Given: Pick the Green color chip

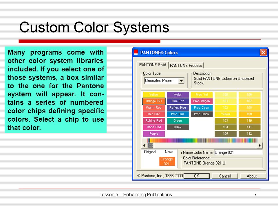Looking at the screenshot, I should [x=178, y=120].
